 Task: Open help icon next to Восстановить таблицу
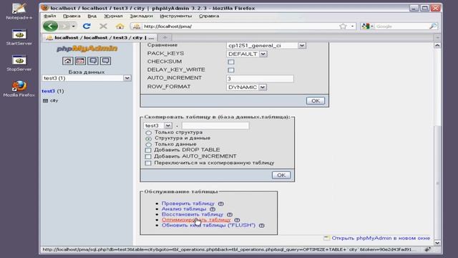tap(230, 215)
